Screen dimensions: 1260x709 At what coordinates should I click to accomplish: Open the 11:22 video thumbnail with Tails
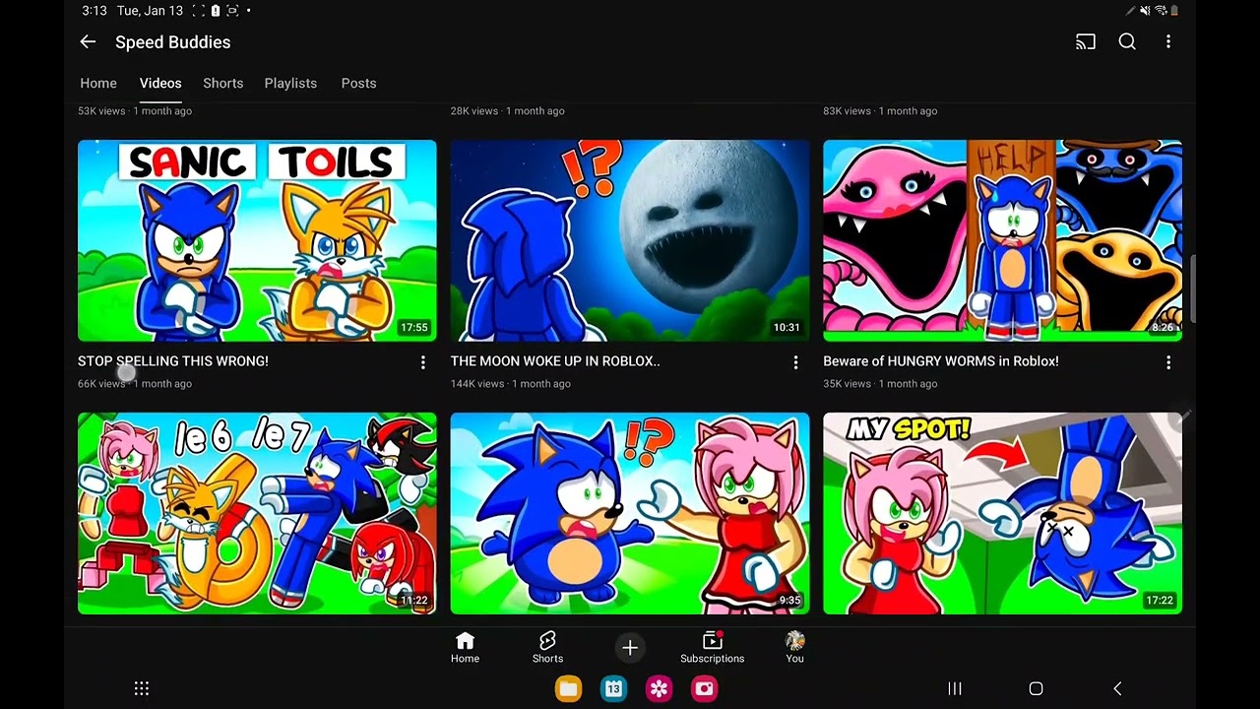[x=257, y=513]
